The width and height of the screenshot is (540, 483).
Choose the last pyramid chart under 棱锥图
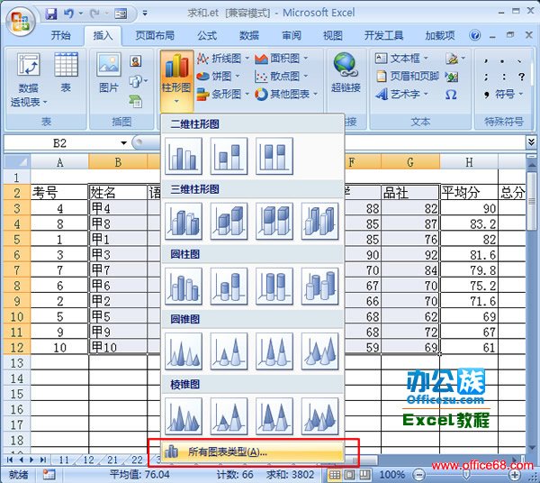[319, 415]
